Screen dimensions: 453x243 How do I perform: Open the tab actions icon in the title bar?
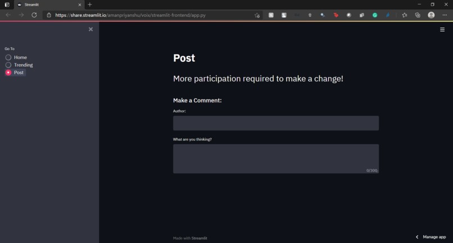pyautogui.click(x=7, y=4)
